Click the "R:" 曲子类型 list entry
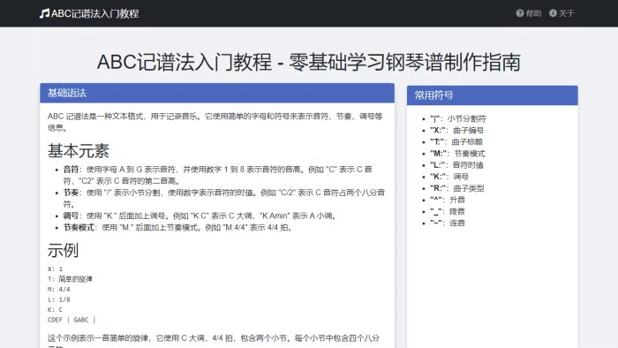The height and width of the screenshot is (348, 618). [x=457, y=188]
